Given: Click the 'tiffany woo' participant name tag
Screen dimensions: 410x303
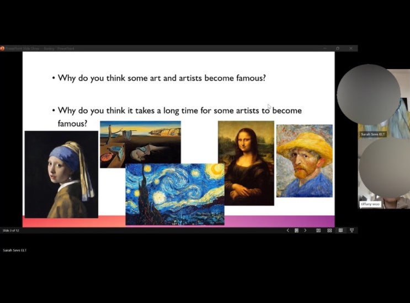Looking at the screenshot, I should (370, 204).
